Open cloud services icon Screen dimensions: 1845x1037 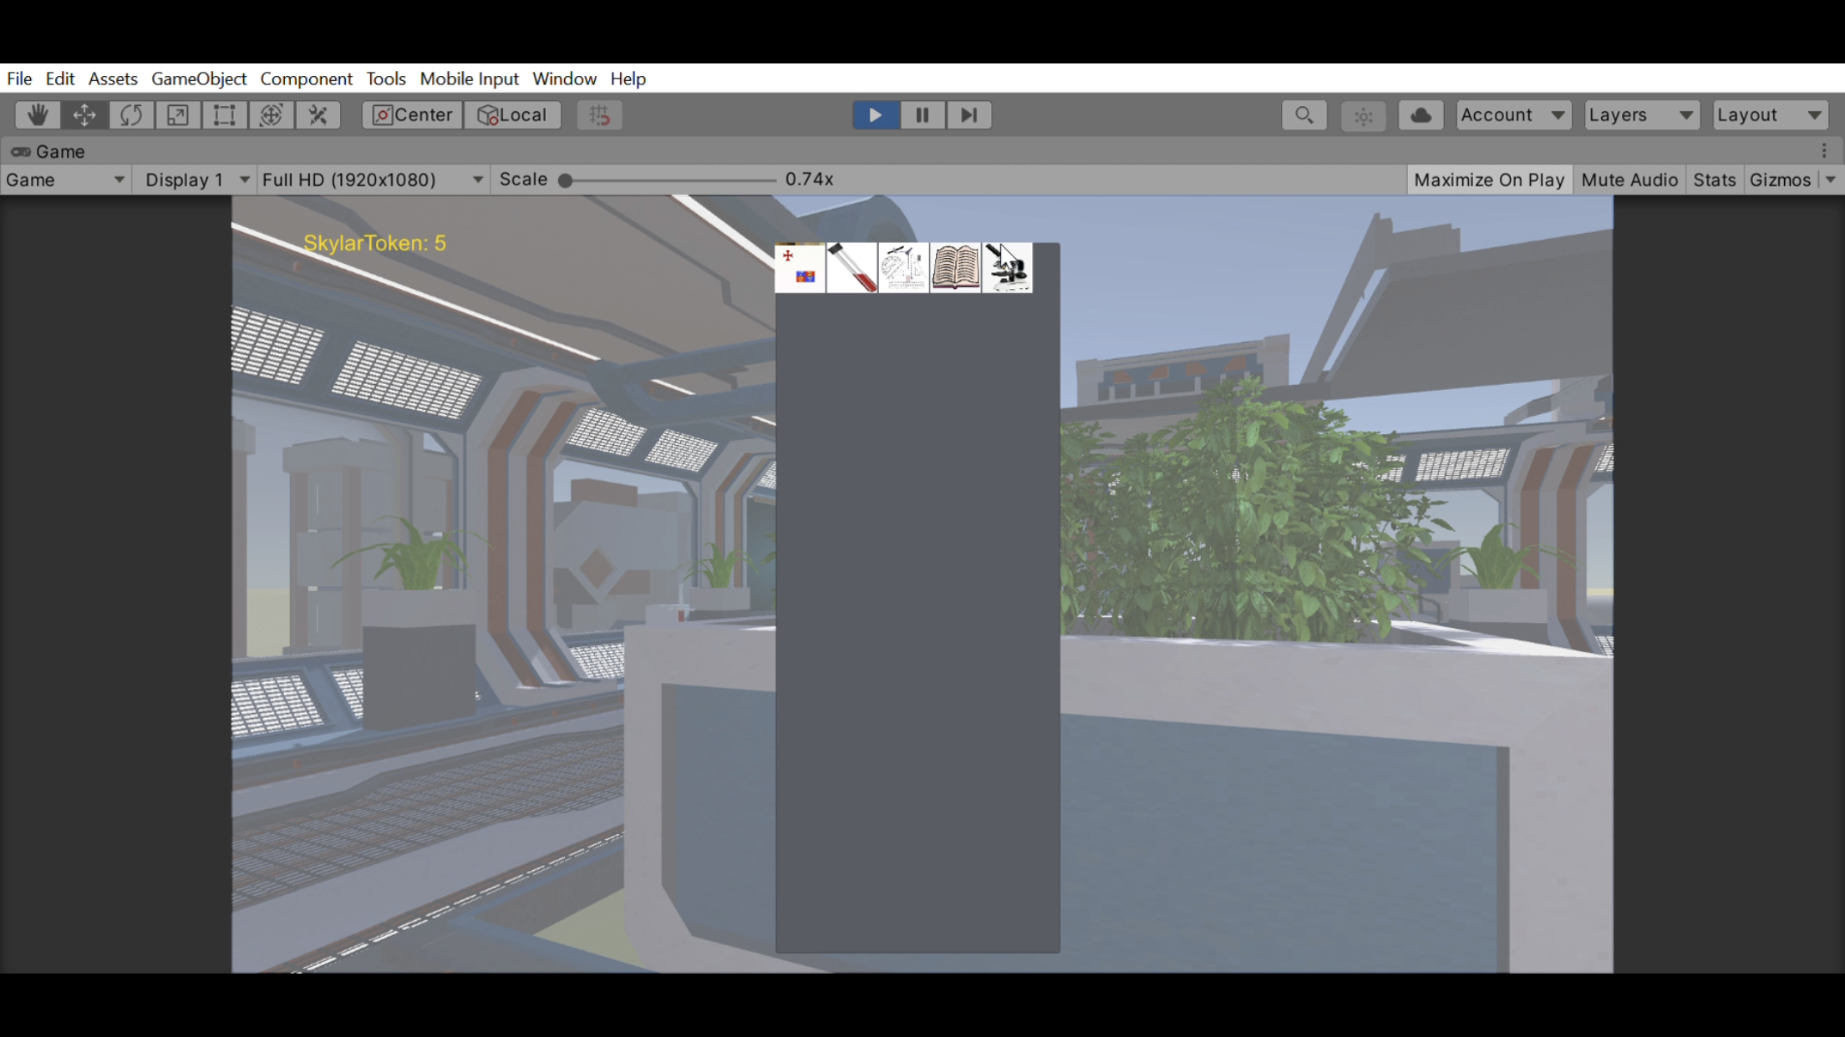pos(1421,115)
